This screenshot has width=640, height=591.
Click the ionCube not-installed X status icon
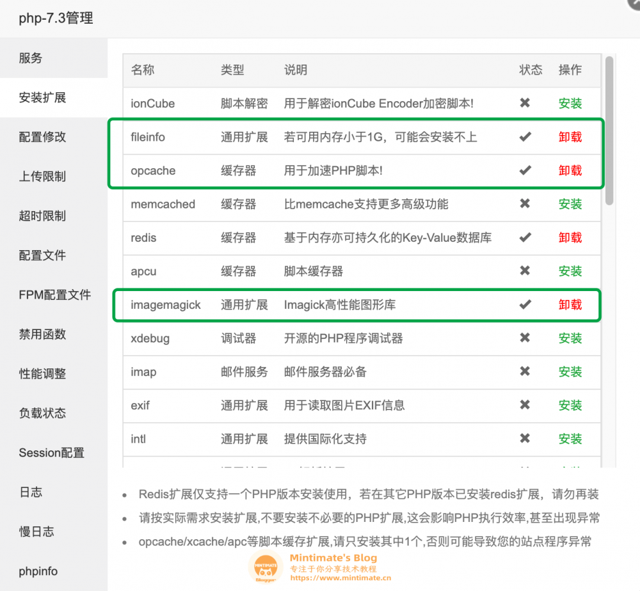click(x=525, y=103)
